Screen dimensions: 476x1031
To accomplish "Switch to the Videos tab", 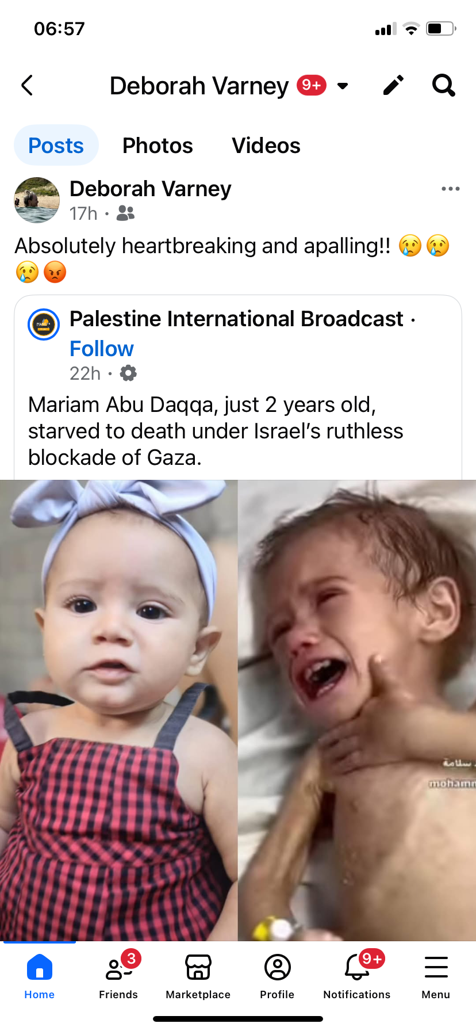I will 266,146.
